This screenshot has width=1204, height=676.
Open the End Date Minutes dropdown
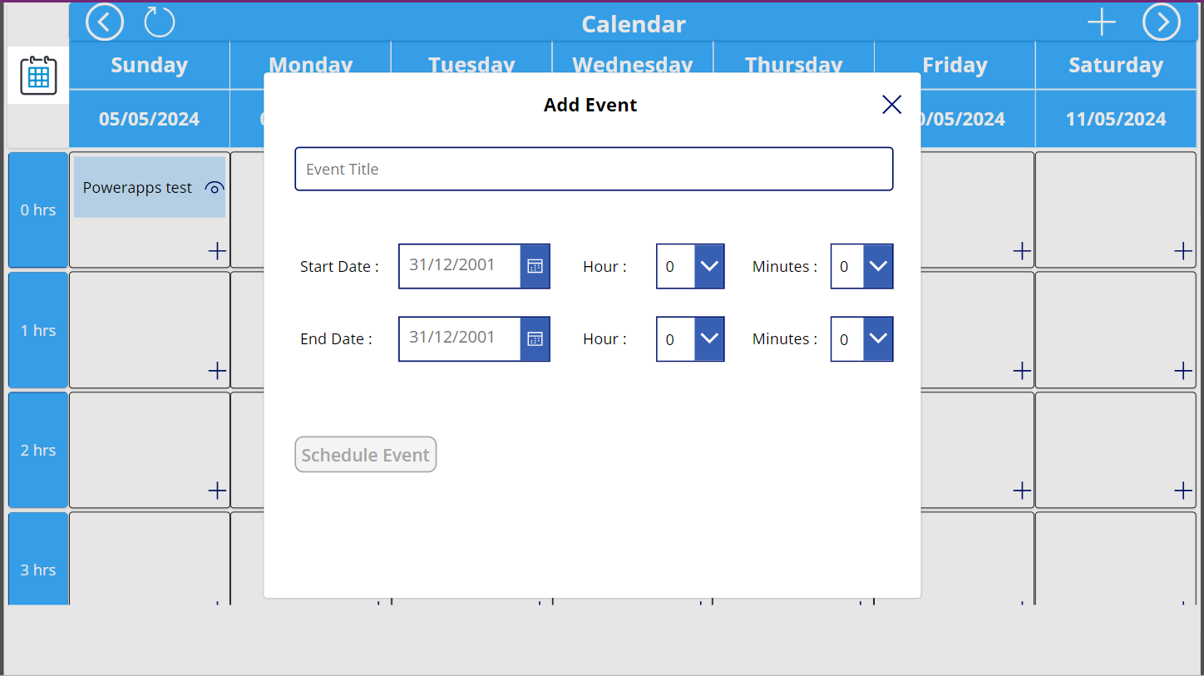click(878, 338)
